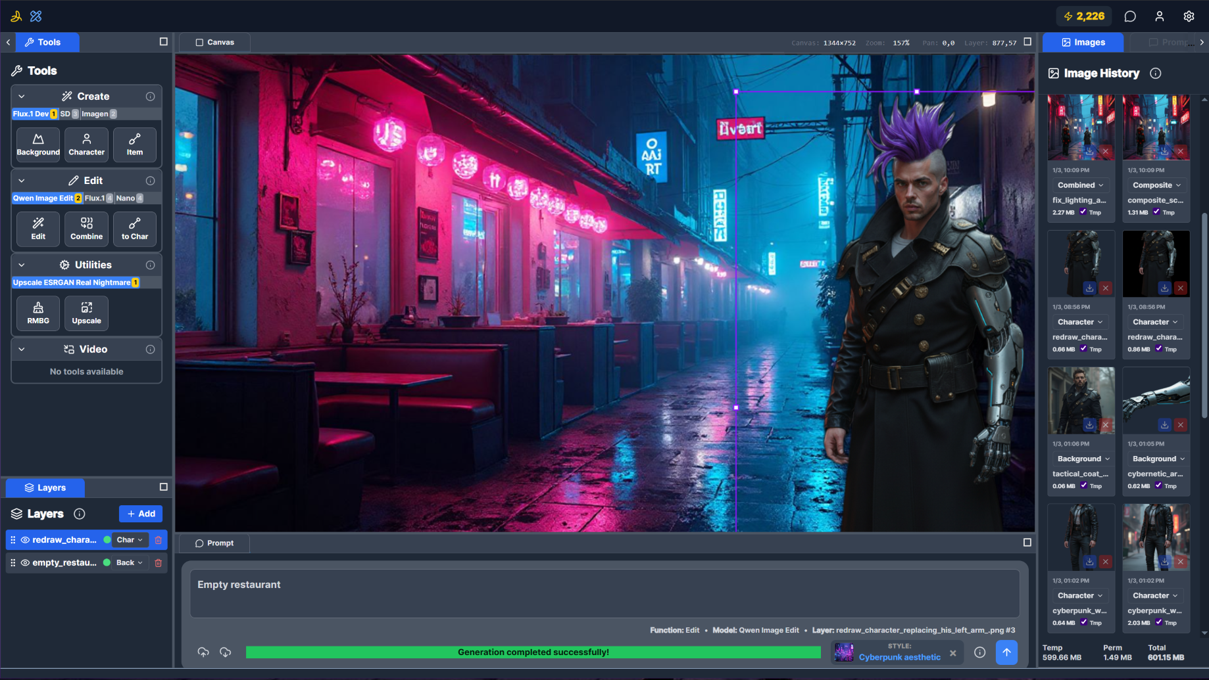Image resolution: width=1209 pixels, height=680 pixels.
Task: Open the Upscale utility tool
Action: click(86, 313)
